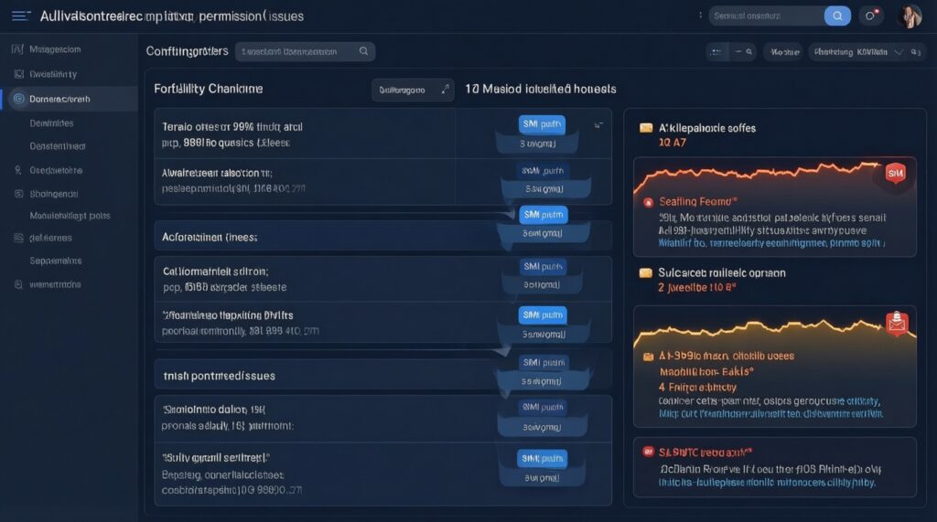Click the Aoforeatiinen (inees section title
Screen dimensions: 937x522
coord(210,237)
